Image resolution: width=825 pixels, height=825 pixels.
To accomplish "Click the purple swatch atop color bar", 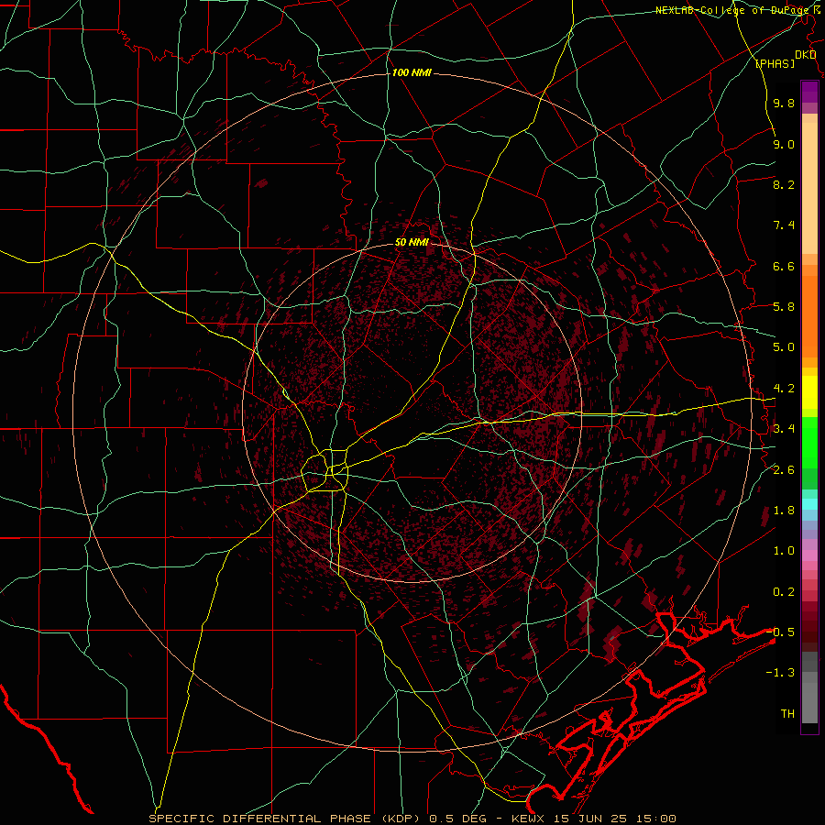I will (x=809, y=92).
